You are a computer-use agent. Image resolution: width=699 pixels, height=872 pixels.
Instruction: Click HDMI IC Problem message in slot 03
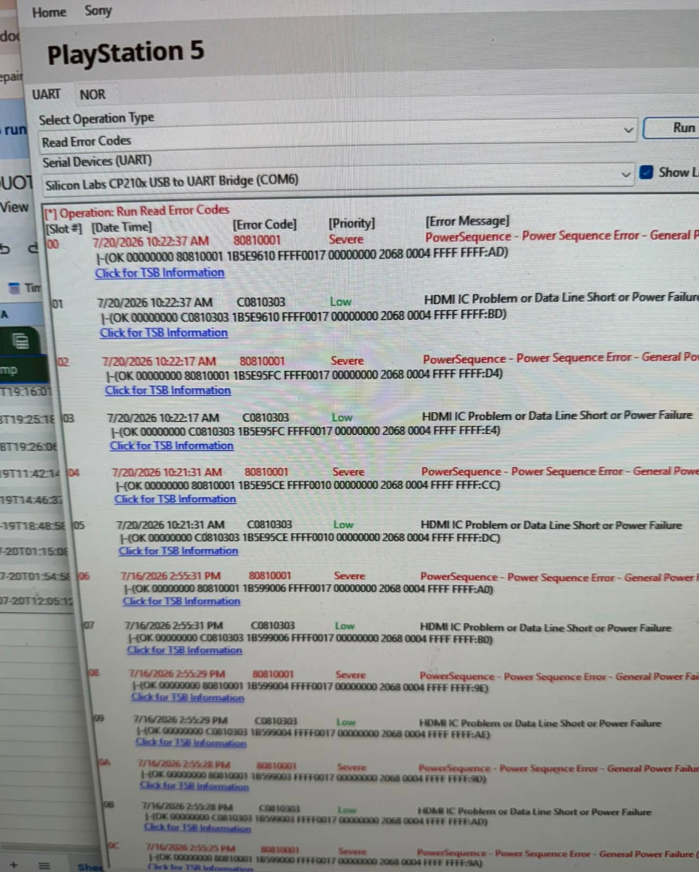point(556,415)
